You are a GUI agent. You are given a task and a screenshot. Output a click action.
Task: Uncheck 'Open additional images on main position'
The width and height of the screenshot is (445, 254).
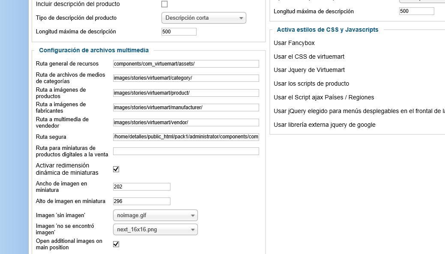pyautogui.click(x=116, y=244)
